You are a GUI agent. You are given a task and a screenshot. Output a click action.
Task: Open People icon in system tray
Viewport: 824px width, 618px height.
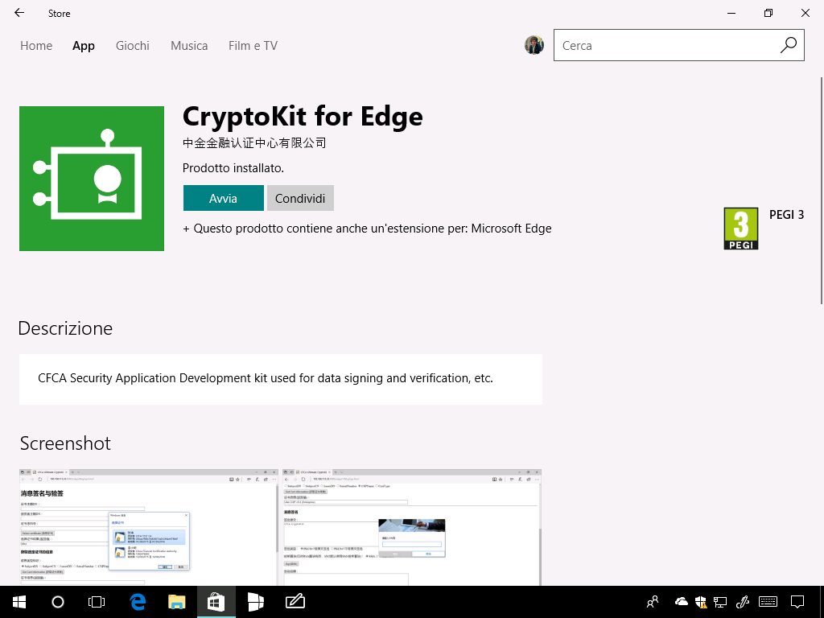653,602
